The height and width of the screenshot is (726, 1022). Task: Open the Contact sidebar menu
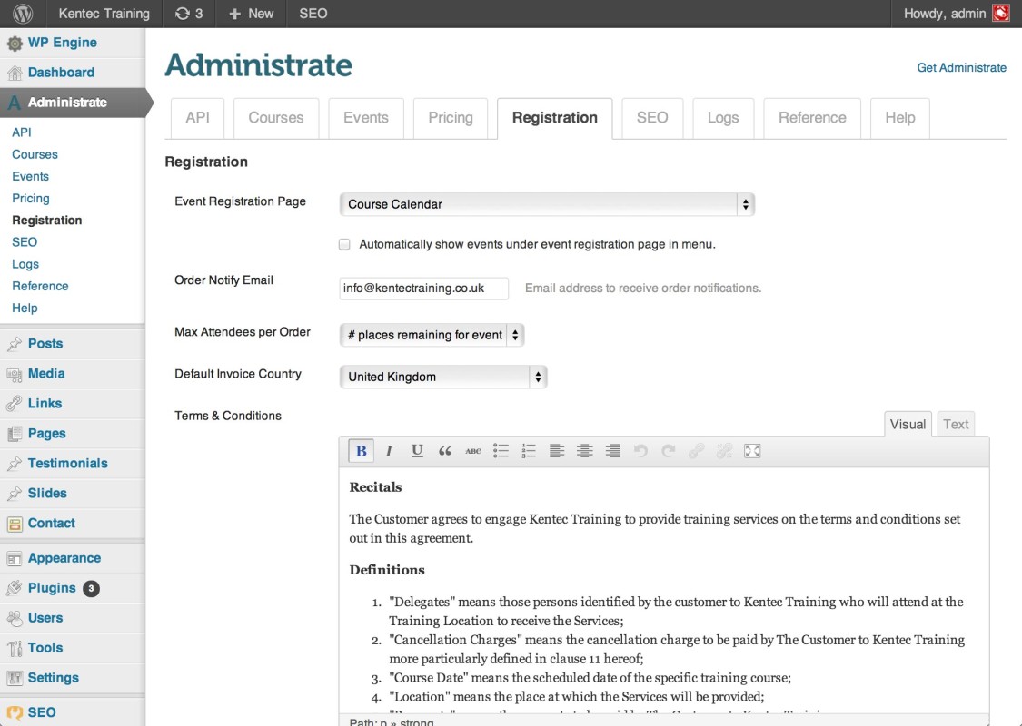click(x=51, y=524)
